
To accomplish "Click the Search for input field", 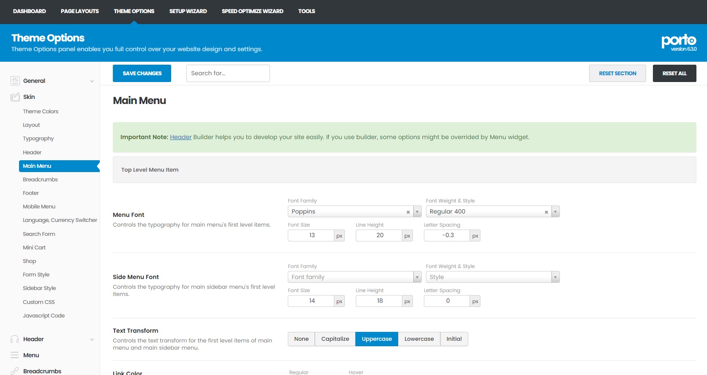I will [228, 74].
